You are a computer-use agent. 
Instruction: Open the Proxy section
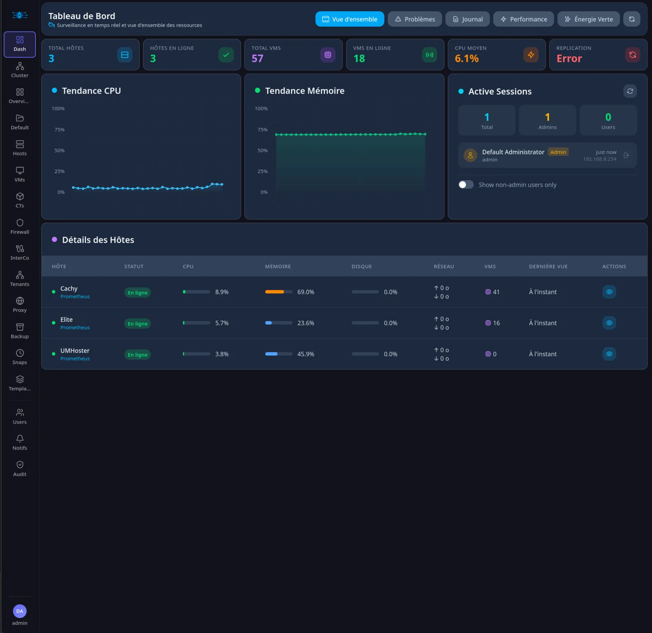pyautogui.click(x=20, y=305)
